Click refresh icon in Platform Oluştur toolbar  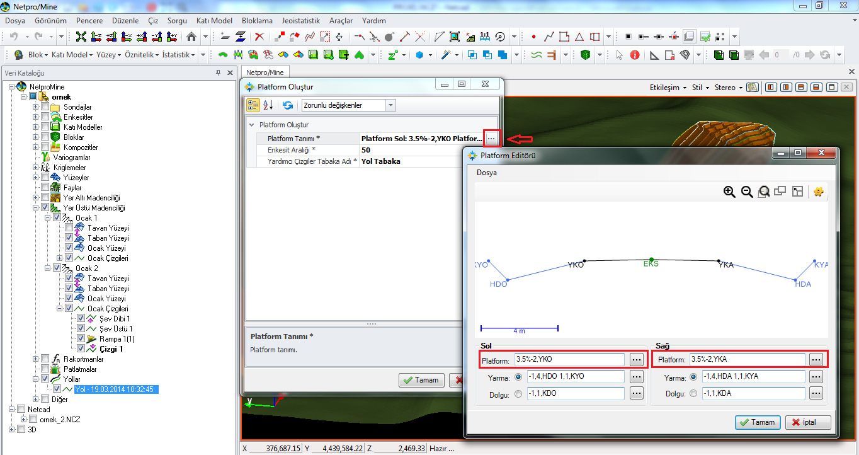(x=288, y=105)
